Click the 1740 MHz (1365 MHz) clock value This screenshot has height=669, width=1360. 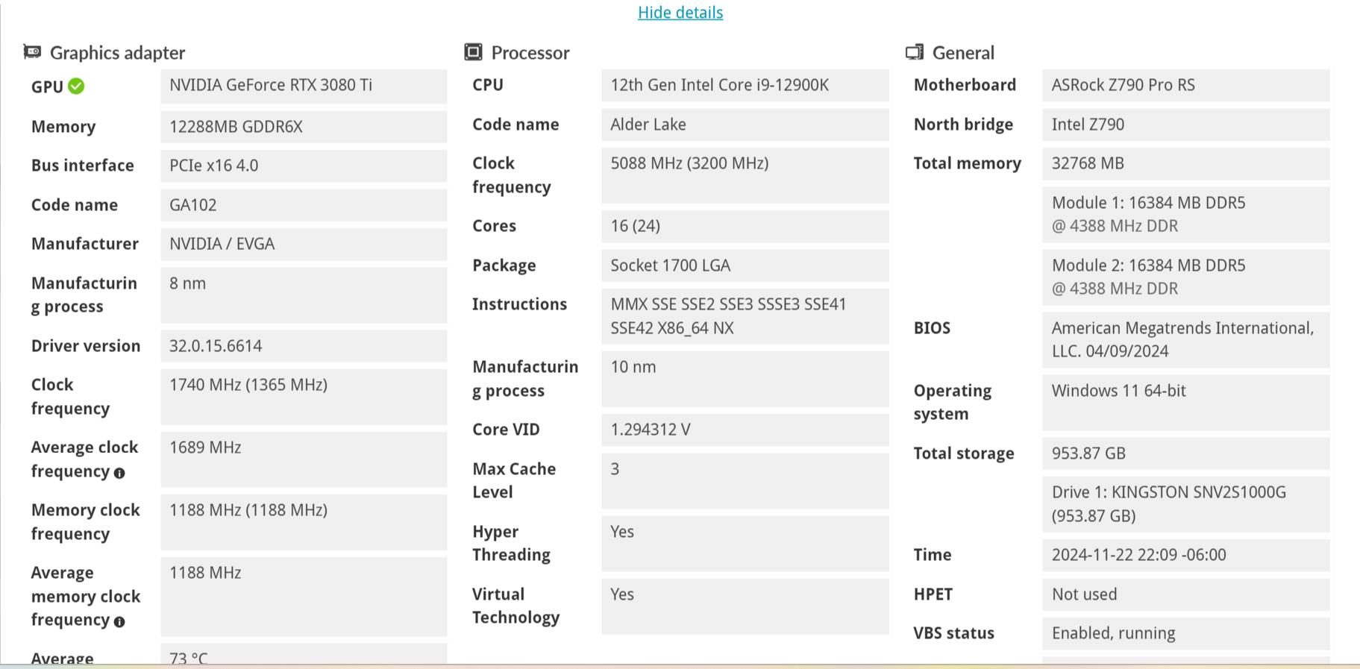304,397
